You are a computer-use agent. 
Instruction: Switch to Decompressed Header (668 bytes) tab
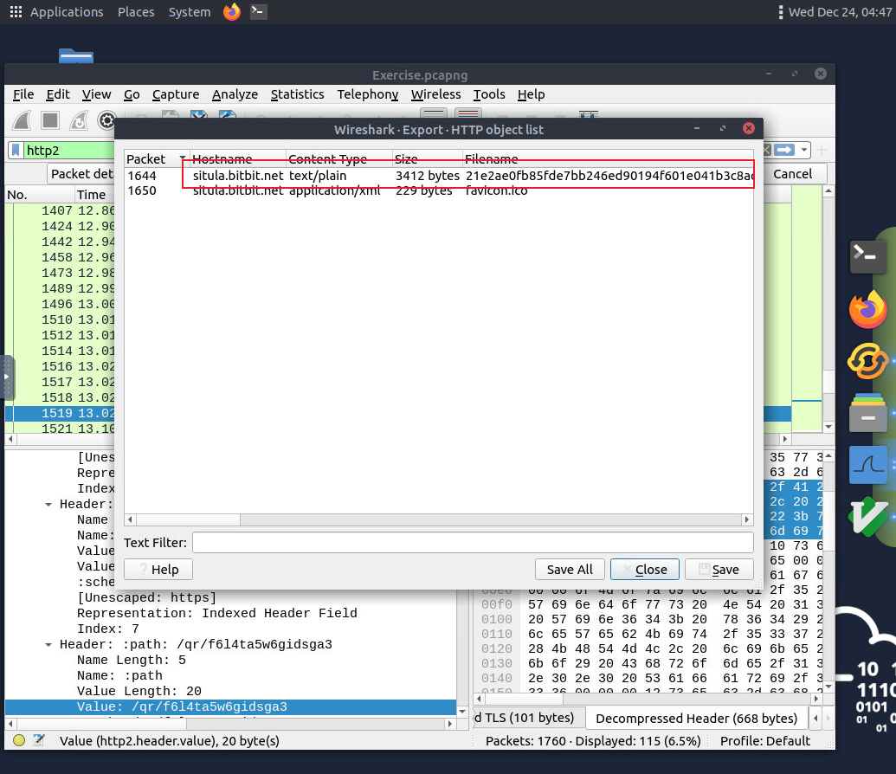[696, 718]
